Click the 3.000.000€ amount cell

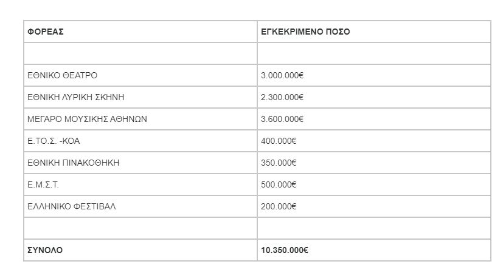[x=282, y=76]
